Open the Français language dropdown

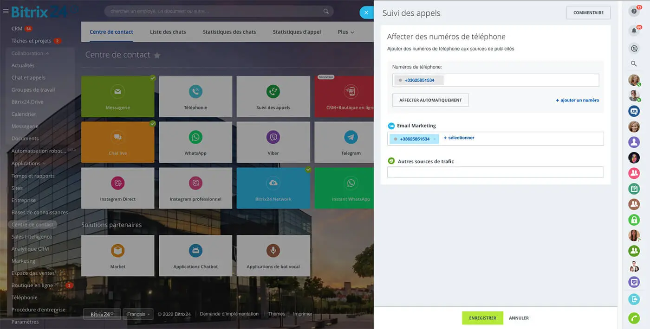(139, 314)
